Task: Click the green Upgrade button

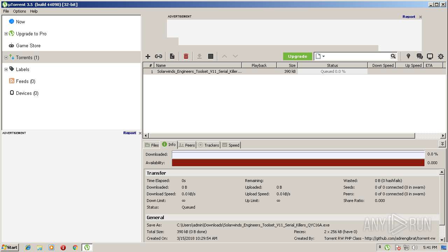Action: [297, 56]
